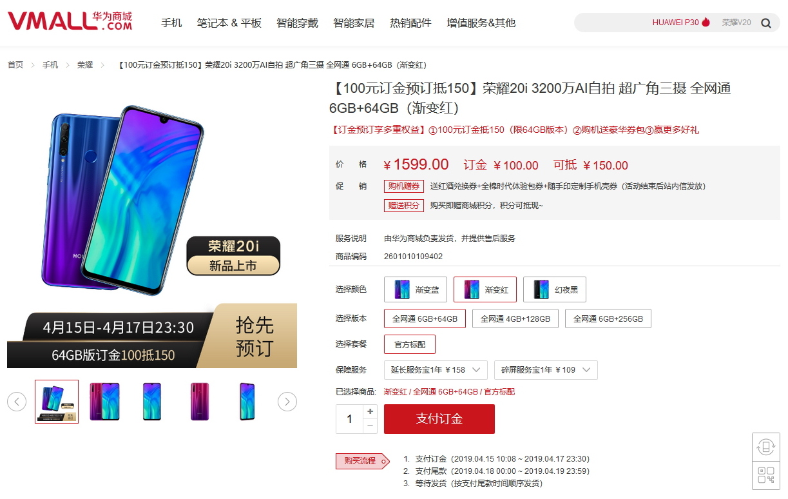Go to 荣耀 in the breadcrumb
788x499 pixels.
(85, 64)
